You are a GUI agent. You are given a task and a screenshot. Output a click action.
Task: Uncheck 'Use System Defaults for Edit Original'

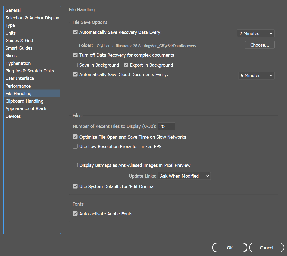point(75,186)
